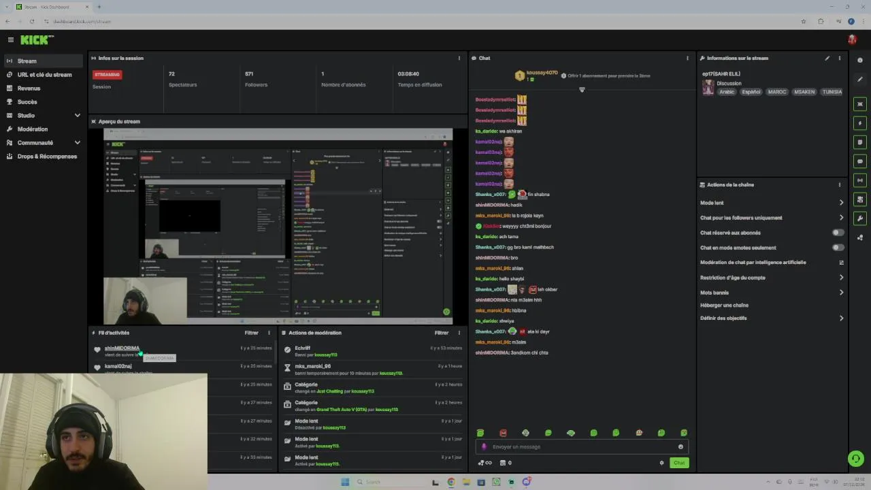Click heart icon beside shinMIDORIMA activity

pos(97,350)
